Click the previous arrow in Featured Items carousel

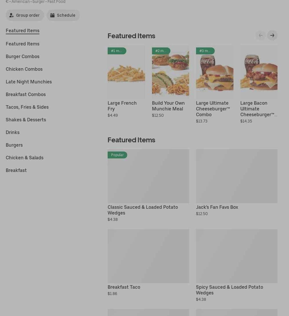[261, 35]
